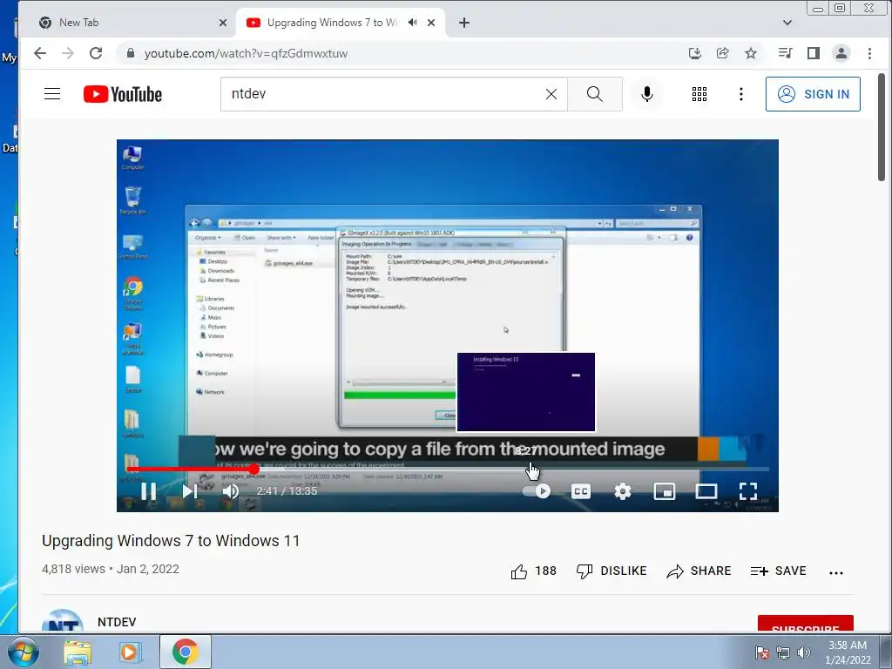Image resolution: width=892 pixels, height=669 pixels.
Task: Mute the tab via speaker icon
Action: pyautogui.click(x=412, y=23)
